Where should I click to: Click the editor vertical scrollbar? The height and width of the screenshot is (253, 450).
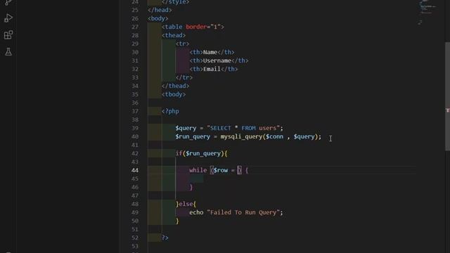(447, 96)
